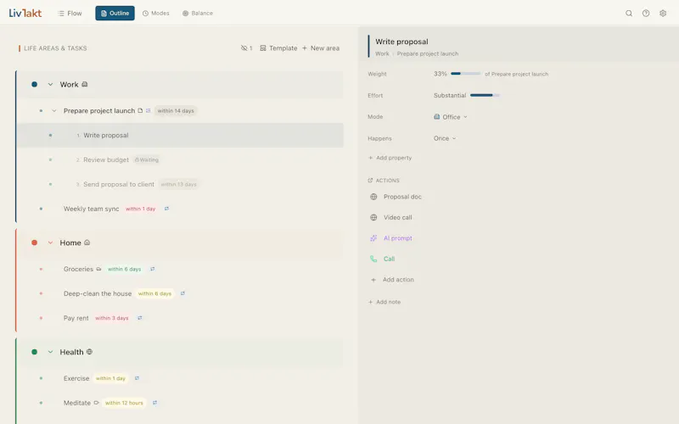679x424 pixels.
Task: Click the repeat icon on Groceries row
Action: tap(153, 269)
